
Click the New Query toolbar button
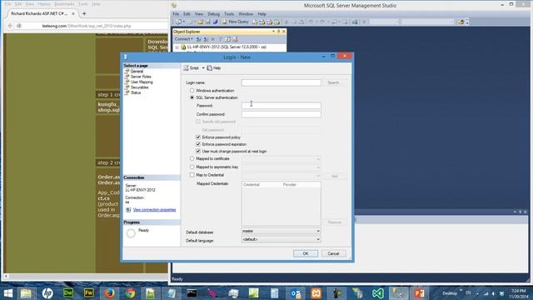(x=235, y=22)
